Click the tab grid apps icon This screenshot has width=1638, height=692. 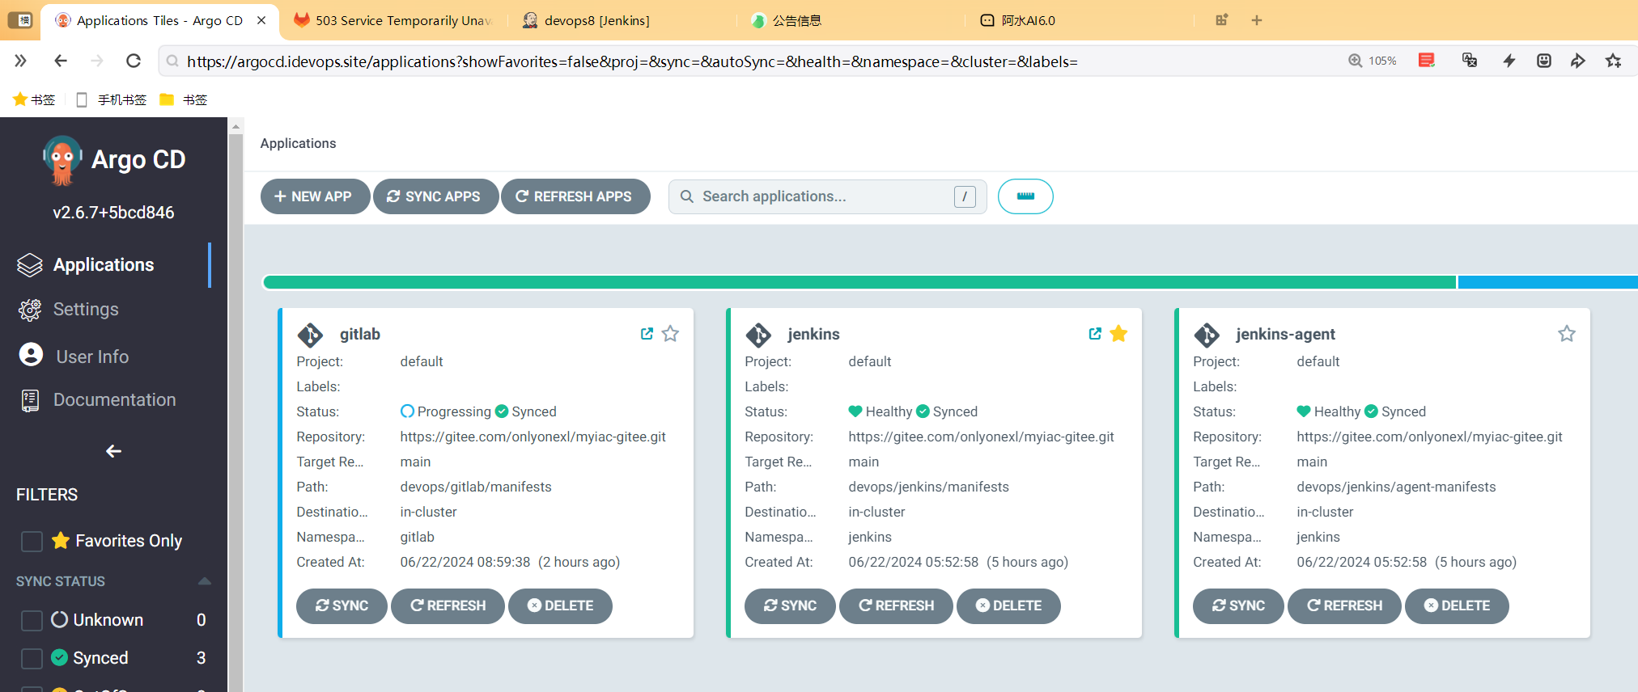pyautogui.click(x=1222, y=20)
